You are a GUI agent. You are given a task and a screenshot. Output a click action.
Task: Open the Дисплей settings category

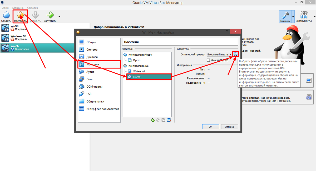pyautogui.click(x=99, y=57)
